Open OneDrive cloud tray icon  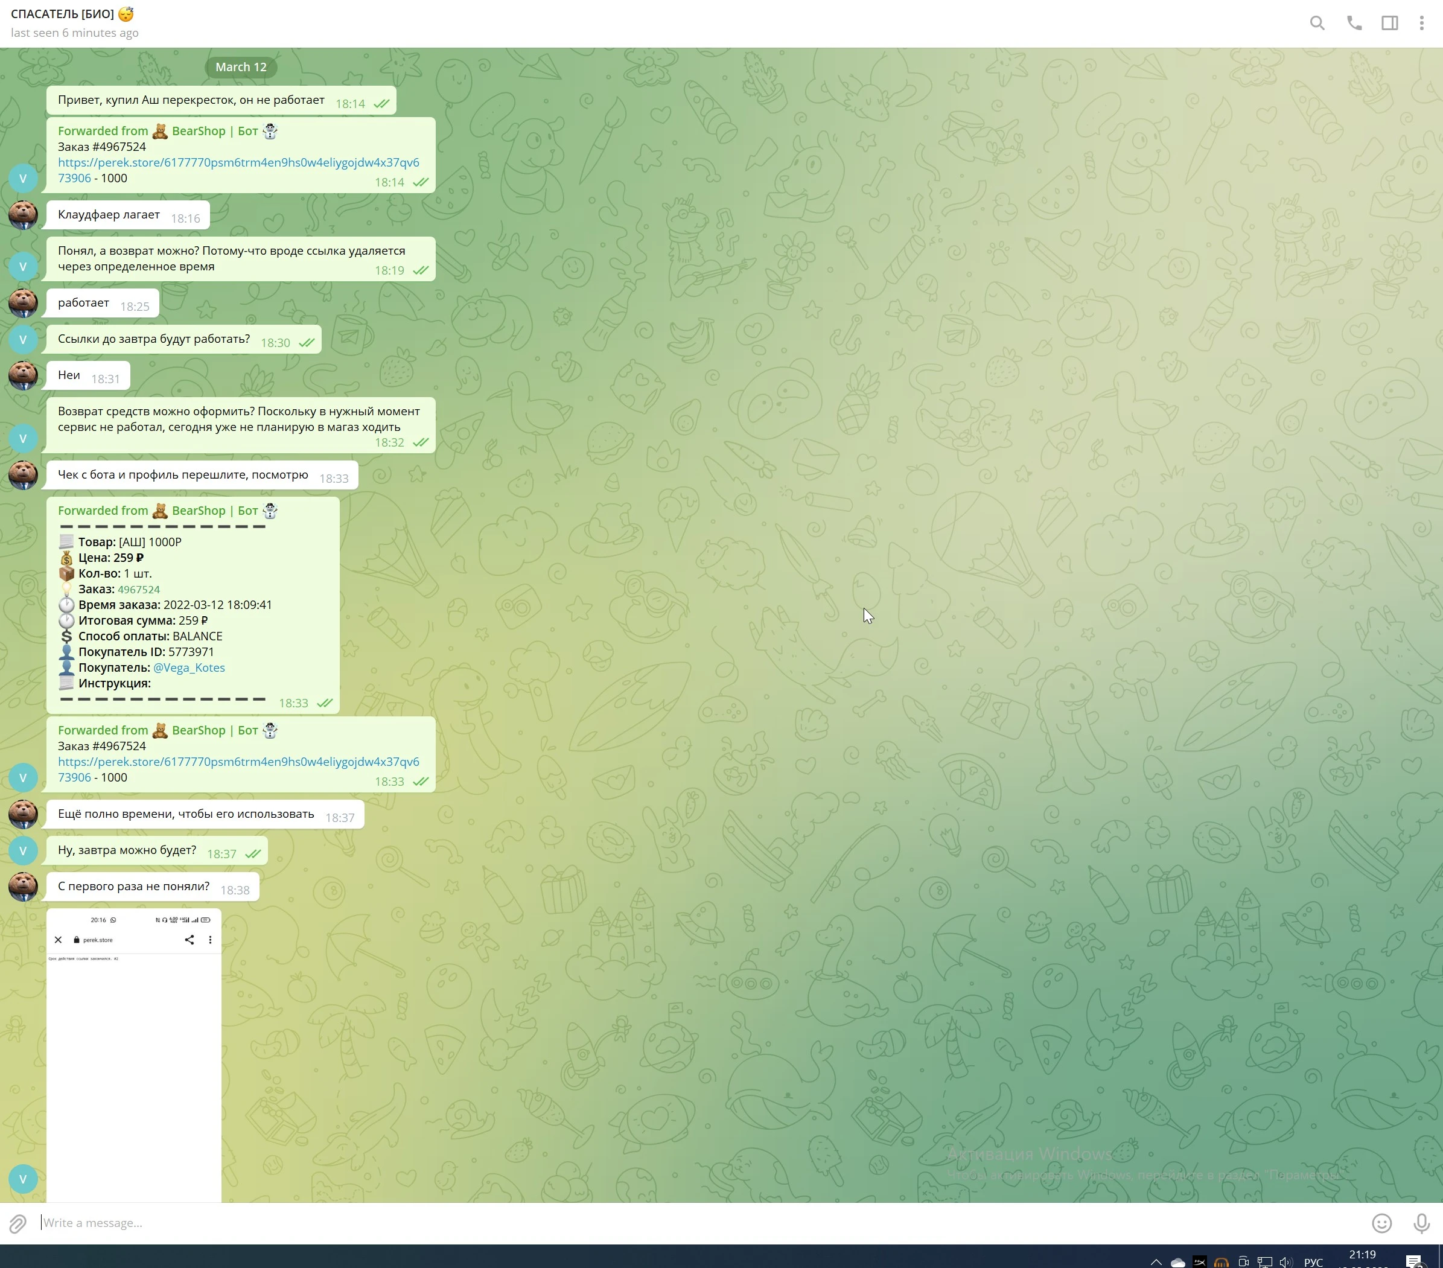1177,1261
